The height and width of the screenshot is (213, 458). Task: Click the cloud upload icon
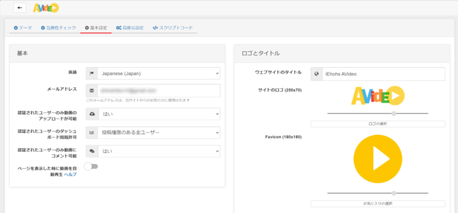(92, 114)
